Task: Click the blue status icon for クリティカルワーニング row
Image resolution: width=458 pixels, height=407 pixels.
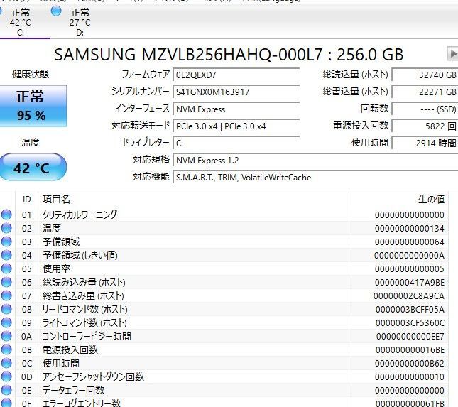Action: (x=6, y=215)
